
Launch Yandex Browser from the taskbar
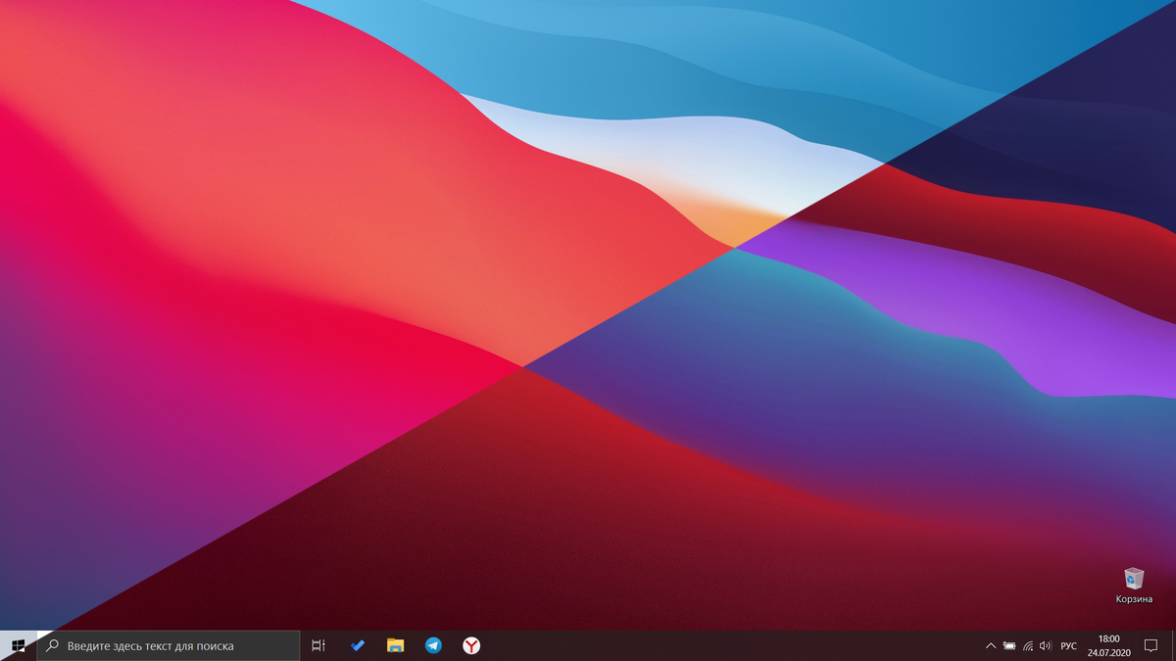click(x=471, y=645)
